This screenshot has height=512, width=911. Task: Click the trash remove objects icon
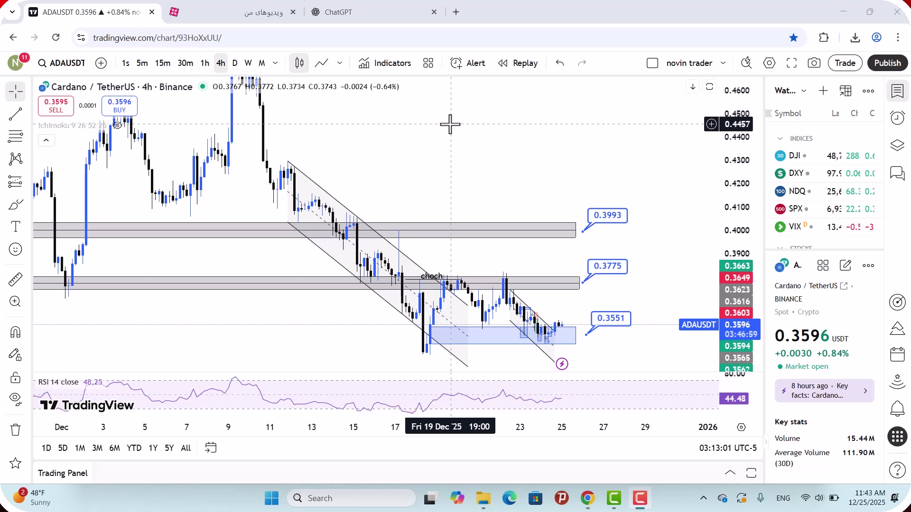[x=15, y=430]
